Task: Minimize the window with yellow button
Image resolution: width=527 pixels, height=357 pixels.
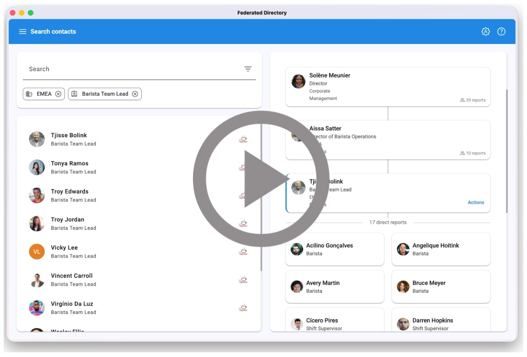Action: click(x=22, y=13)
